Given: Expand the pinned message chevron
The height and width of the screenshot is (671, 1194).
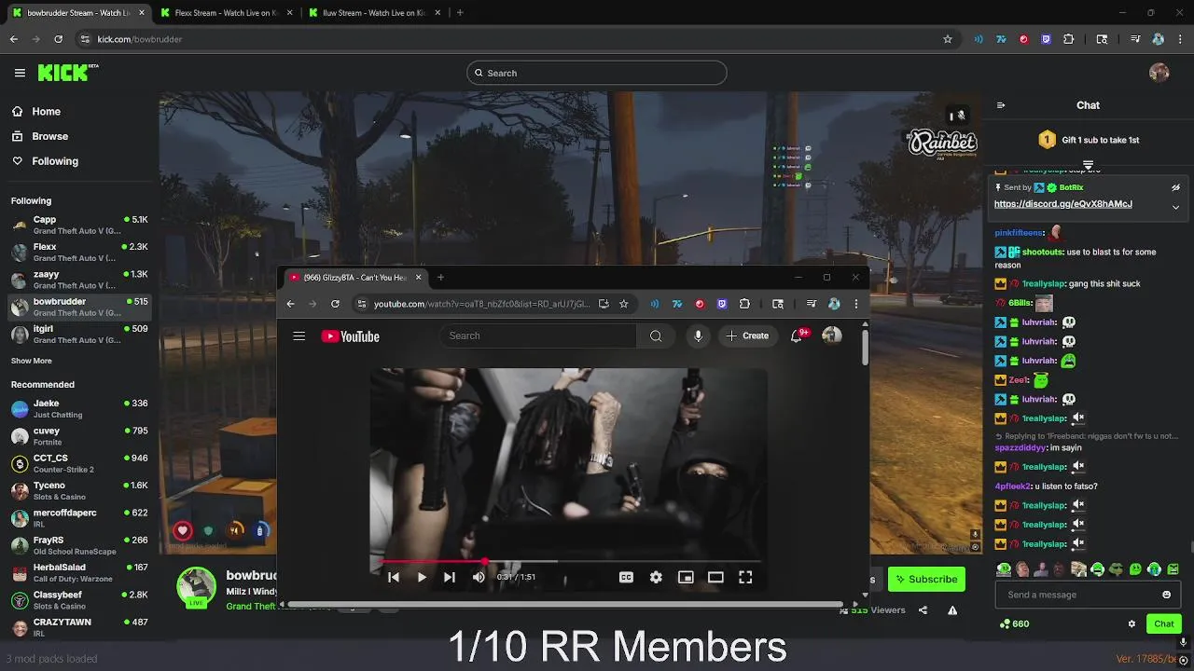Looking at the screenshot, I should pos(1175,207).
